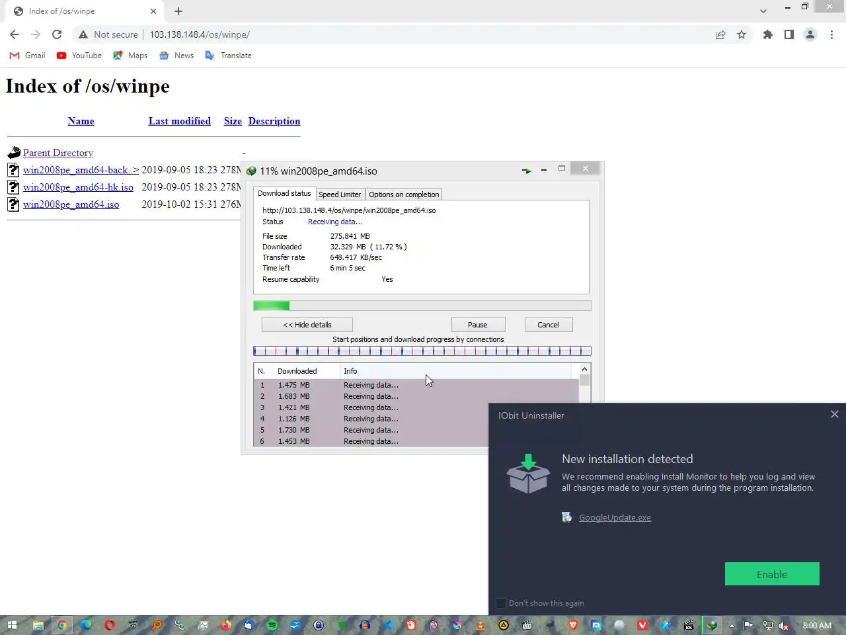This screenshot has width=846, height=635.
Task: Pause the IDM download
Action: click(x=478, y=325)
